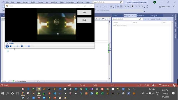
Task: Open the Search Depth dropdown
Action: pos(164,19)
